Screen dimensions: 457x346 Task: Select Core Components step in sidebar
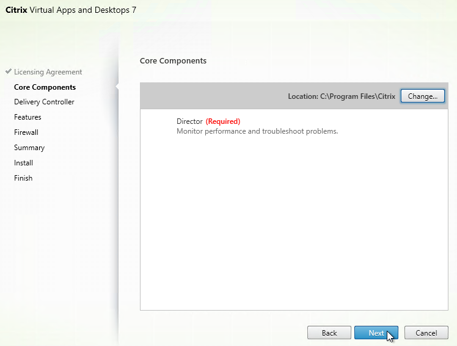click(45, 87)
